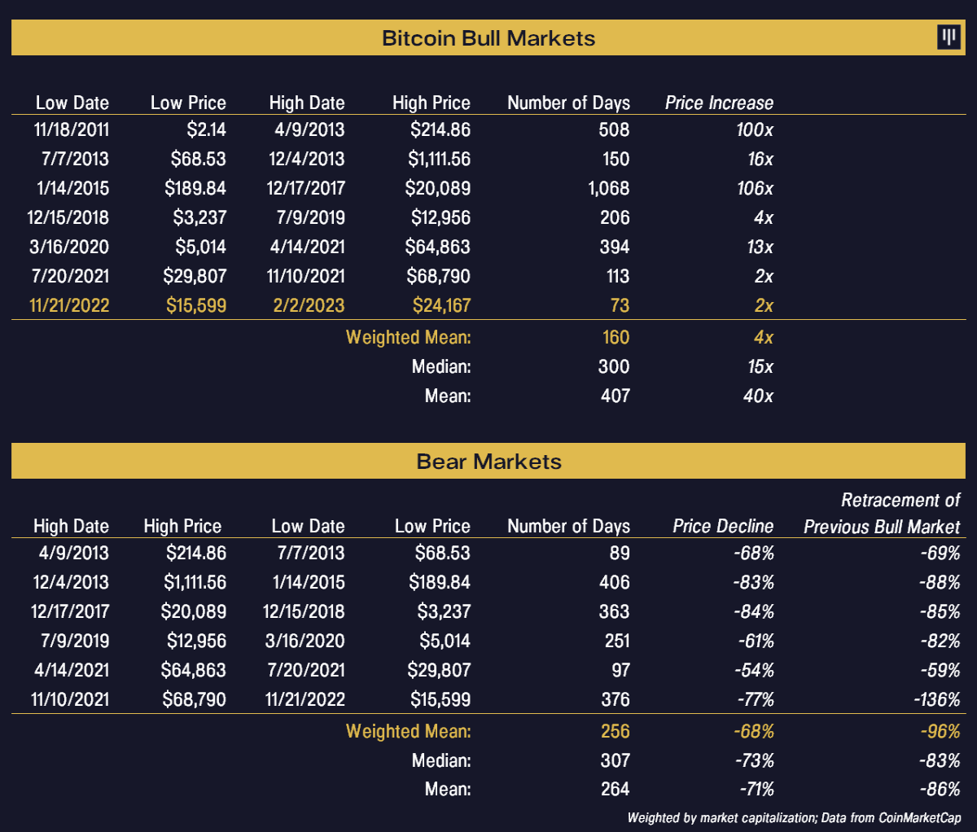Select the Bitcoin Bull Markets header banner

tap(488, 37)
